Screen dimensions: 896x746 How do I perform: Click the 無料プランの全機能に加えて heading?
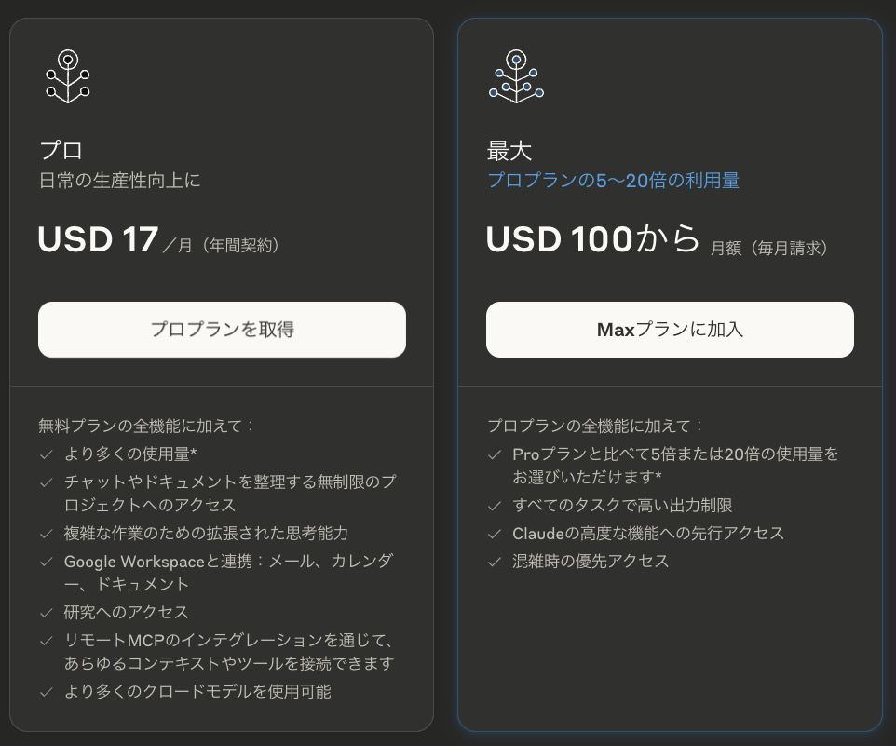click(145, 427)
